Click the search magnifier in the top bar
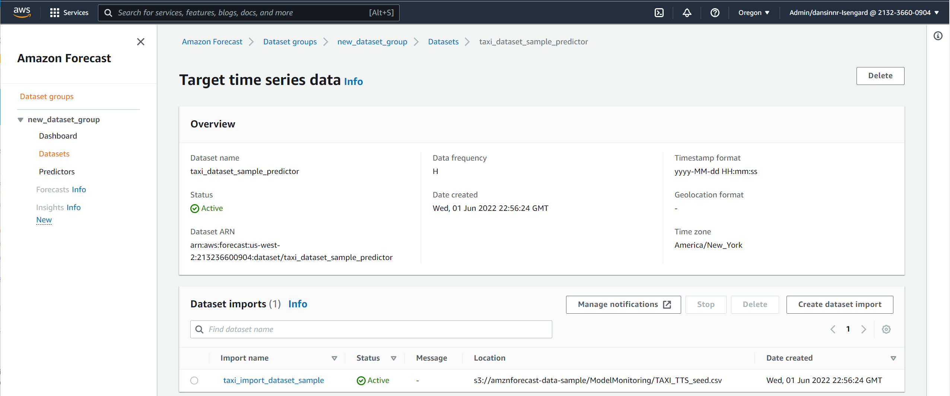Viewport: 950px width, 396px height. pos(108,13)
